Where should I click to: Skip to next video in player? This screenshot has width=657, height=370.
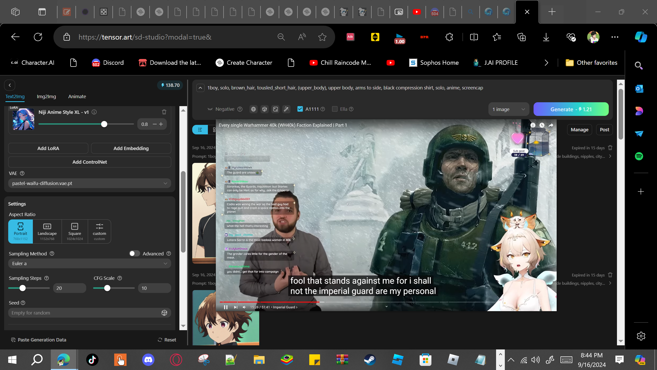pos(236,307)
